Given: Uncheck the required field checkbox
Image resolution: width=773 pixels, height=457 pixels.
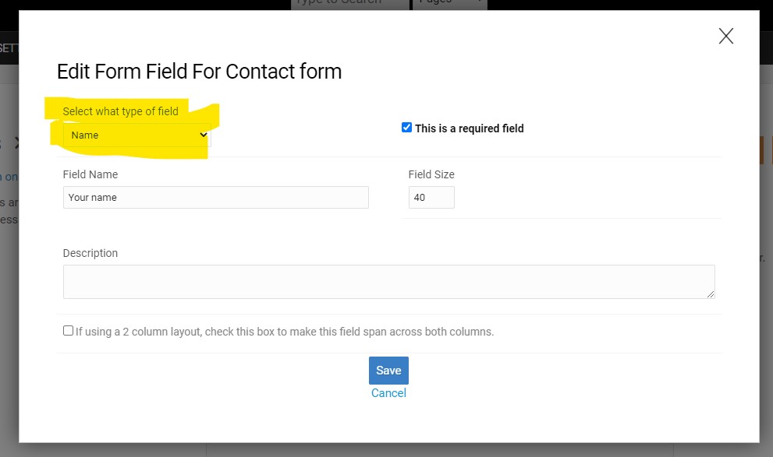Looking at the screenshot, I should coord(406,128).
